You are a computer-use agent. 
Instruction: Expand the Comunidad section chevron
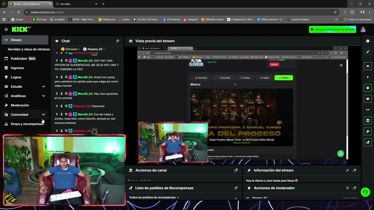[x=44, y=115]
